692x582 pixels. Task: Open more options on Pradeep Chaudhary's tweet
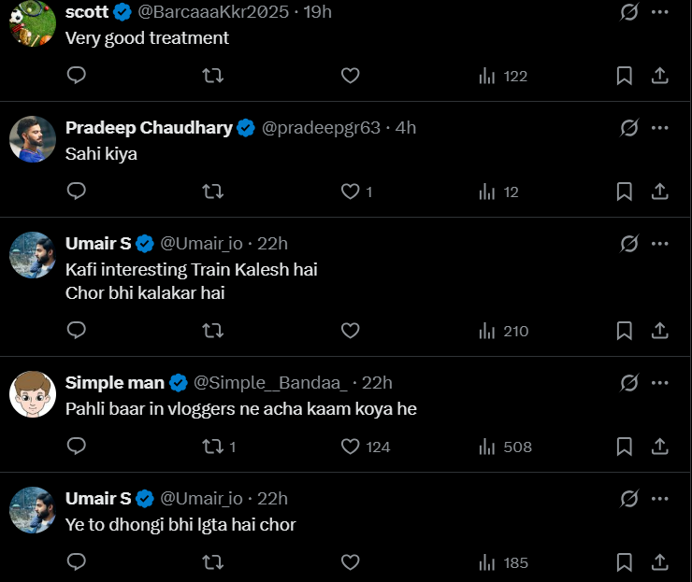click(660, 127)
